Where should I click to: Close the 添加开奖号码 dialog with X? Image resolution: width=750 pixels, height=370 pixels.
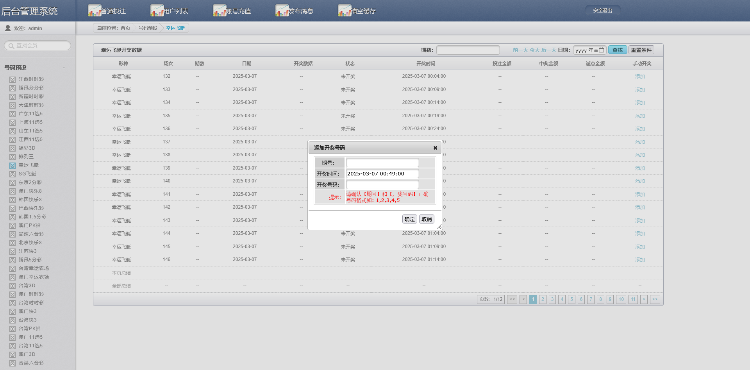435,148
